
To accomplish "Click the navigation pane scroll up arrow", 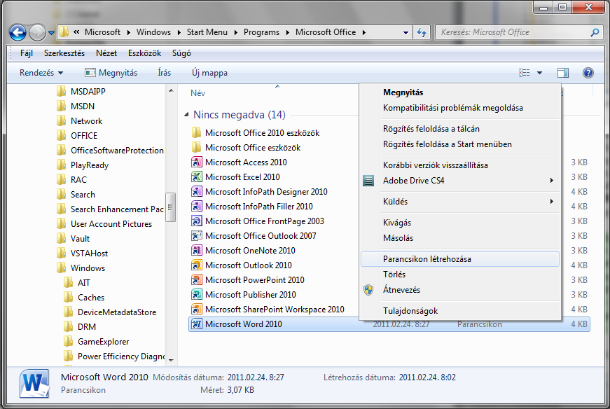I will pyautogui.click(x=171, y=90).
